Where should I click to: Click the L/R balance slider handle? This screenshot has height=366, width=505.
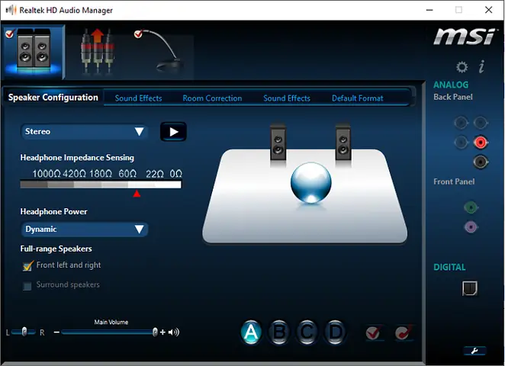click(x=24, y=332)
